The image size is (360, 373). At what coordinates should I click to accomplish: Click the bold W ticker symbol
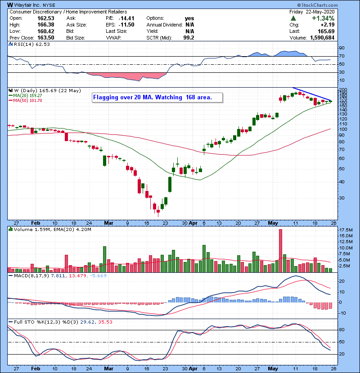[10, 5]
